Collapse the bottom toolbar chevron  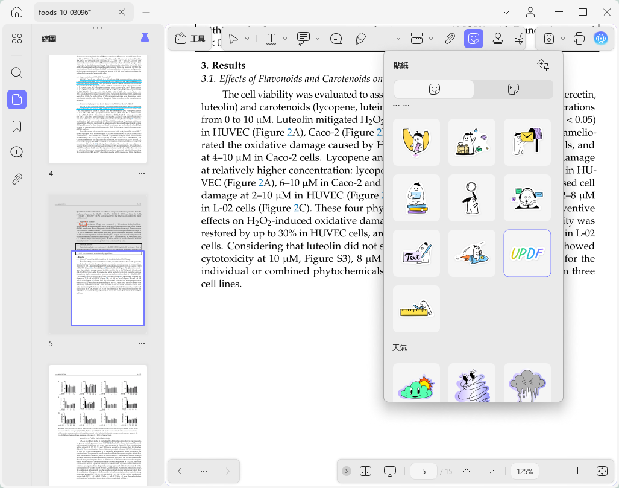coord(346,471)
